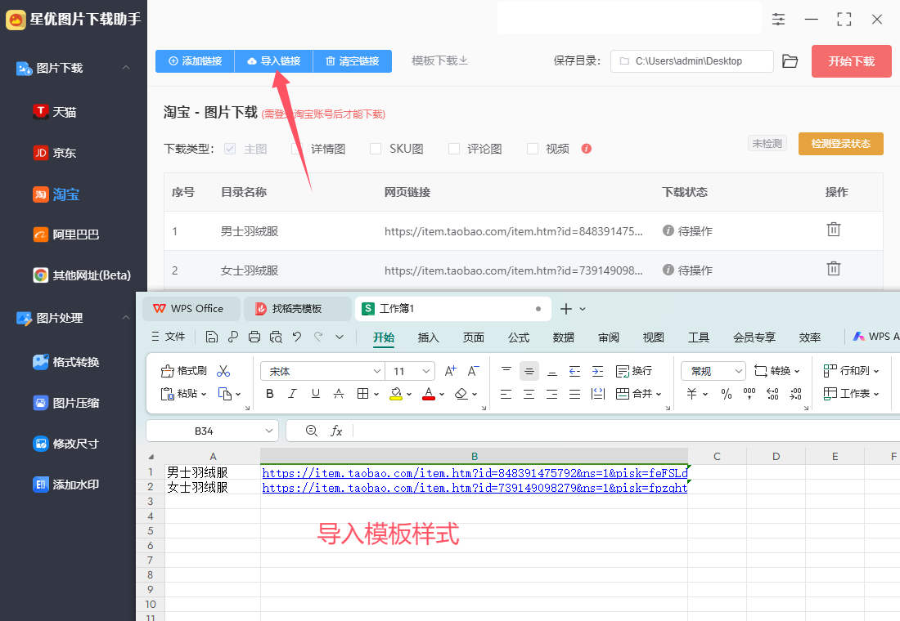Image resolution: width=900 pixels, height=621 pixels.
Task: Click the save directory path field
Action: pos(691,61)
